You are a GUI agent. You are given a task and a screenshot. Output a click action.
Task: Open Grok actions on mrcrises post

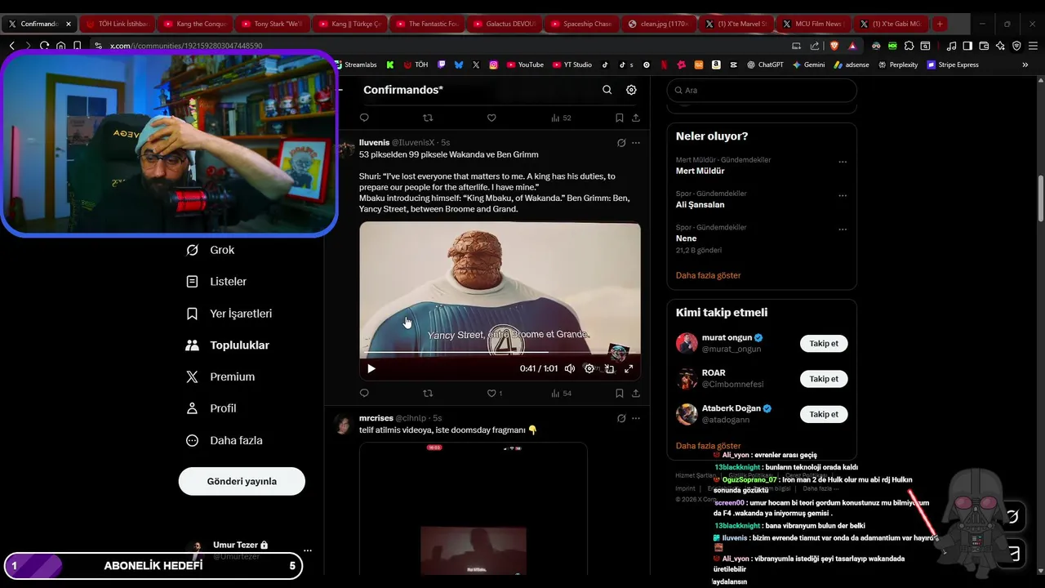coord(621,418)
